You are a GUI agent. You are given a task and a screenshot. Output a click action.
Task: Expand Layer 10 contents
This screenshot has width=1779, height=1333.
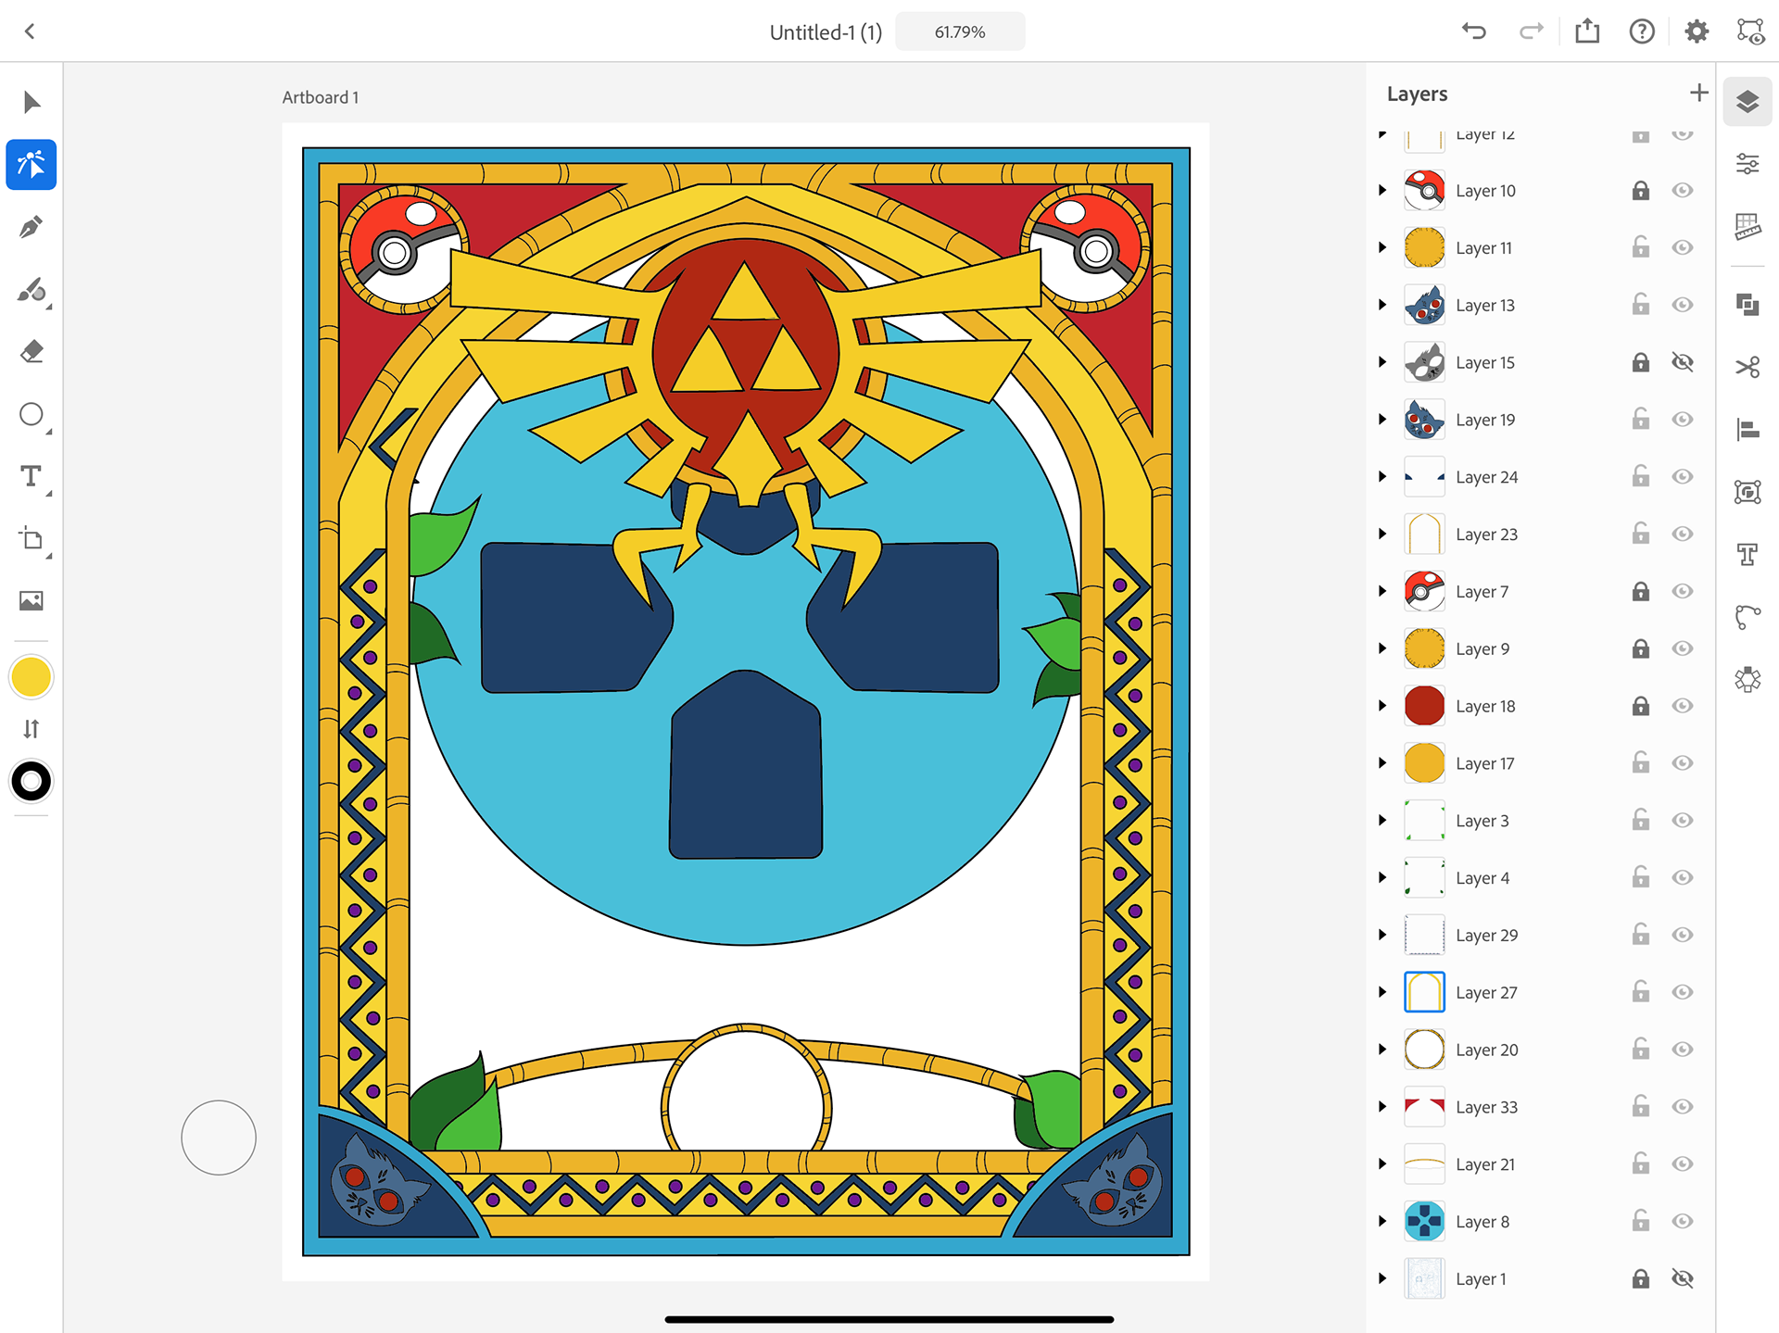pyautogui.click(x=1382, y=190)
